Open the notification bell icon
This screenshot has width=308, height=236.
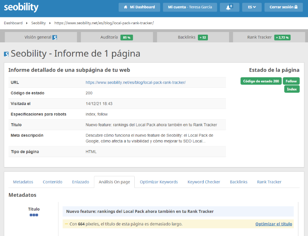click(229, 7)
